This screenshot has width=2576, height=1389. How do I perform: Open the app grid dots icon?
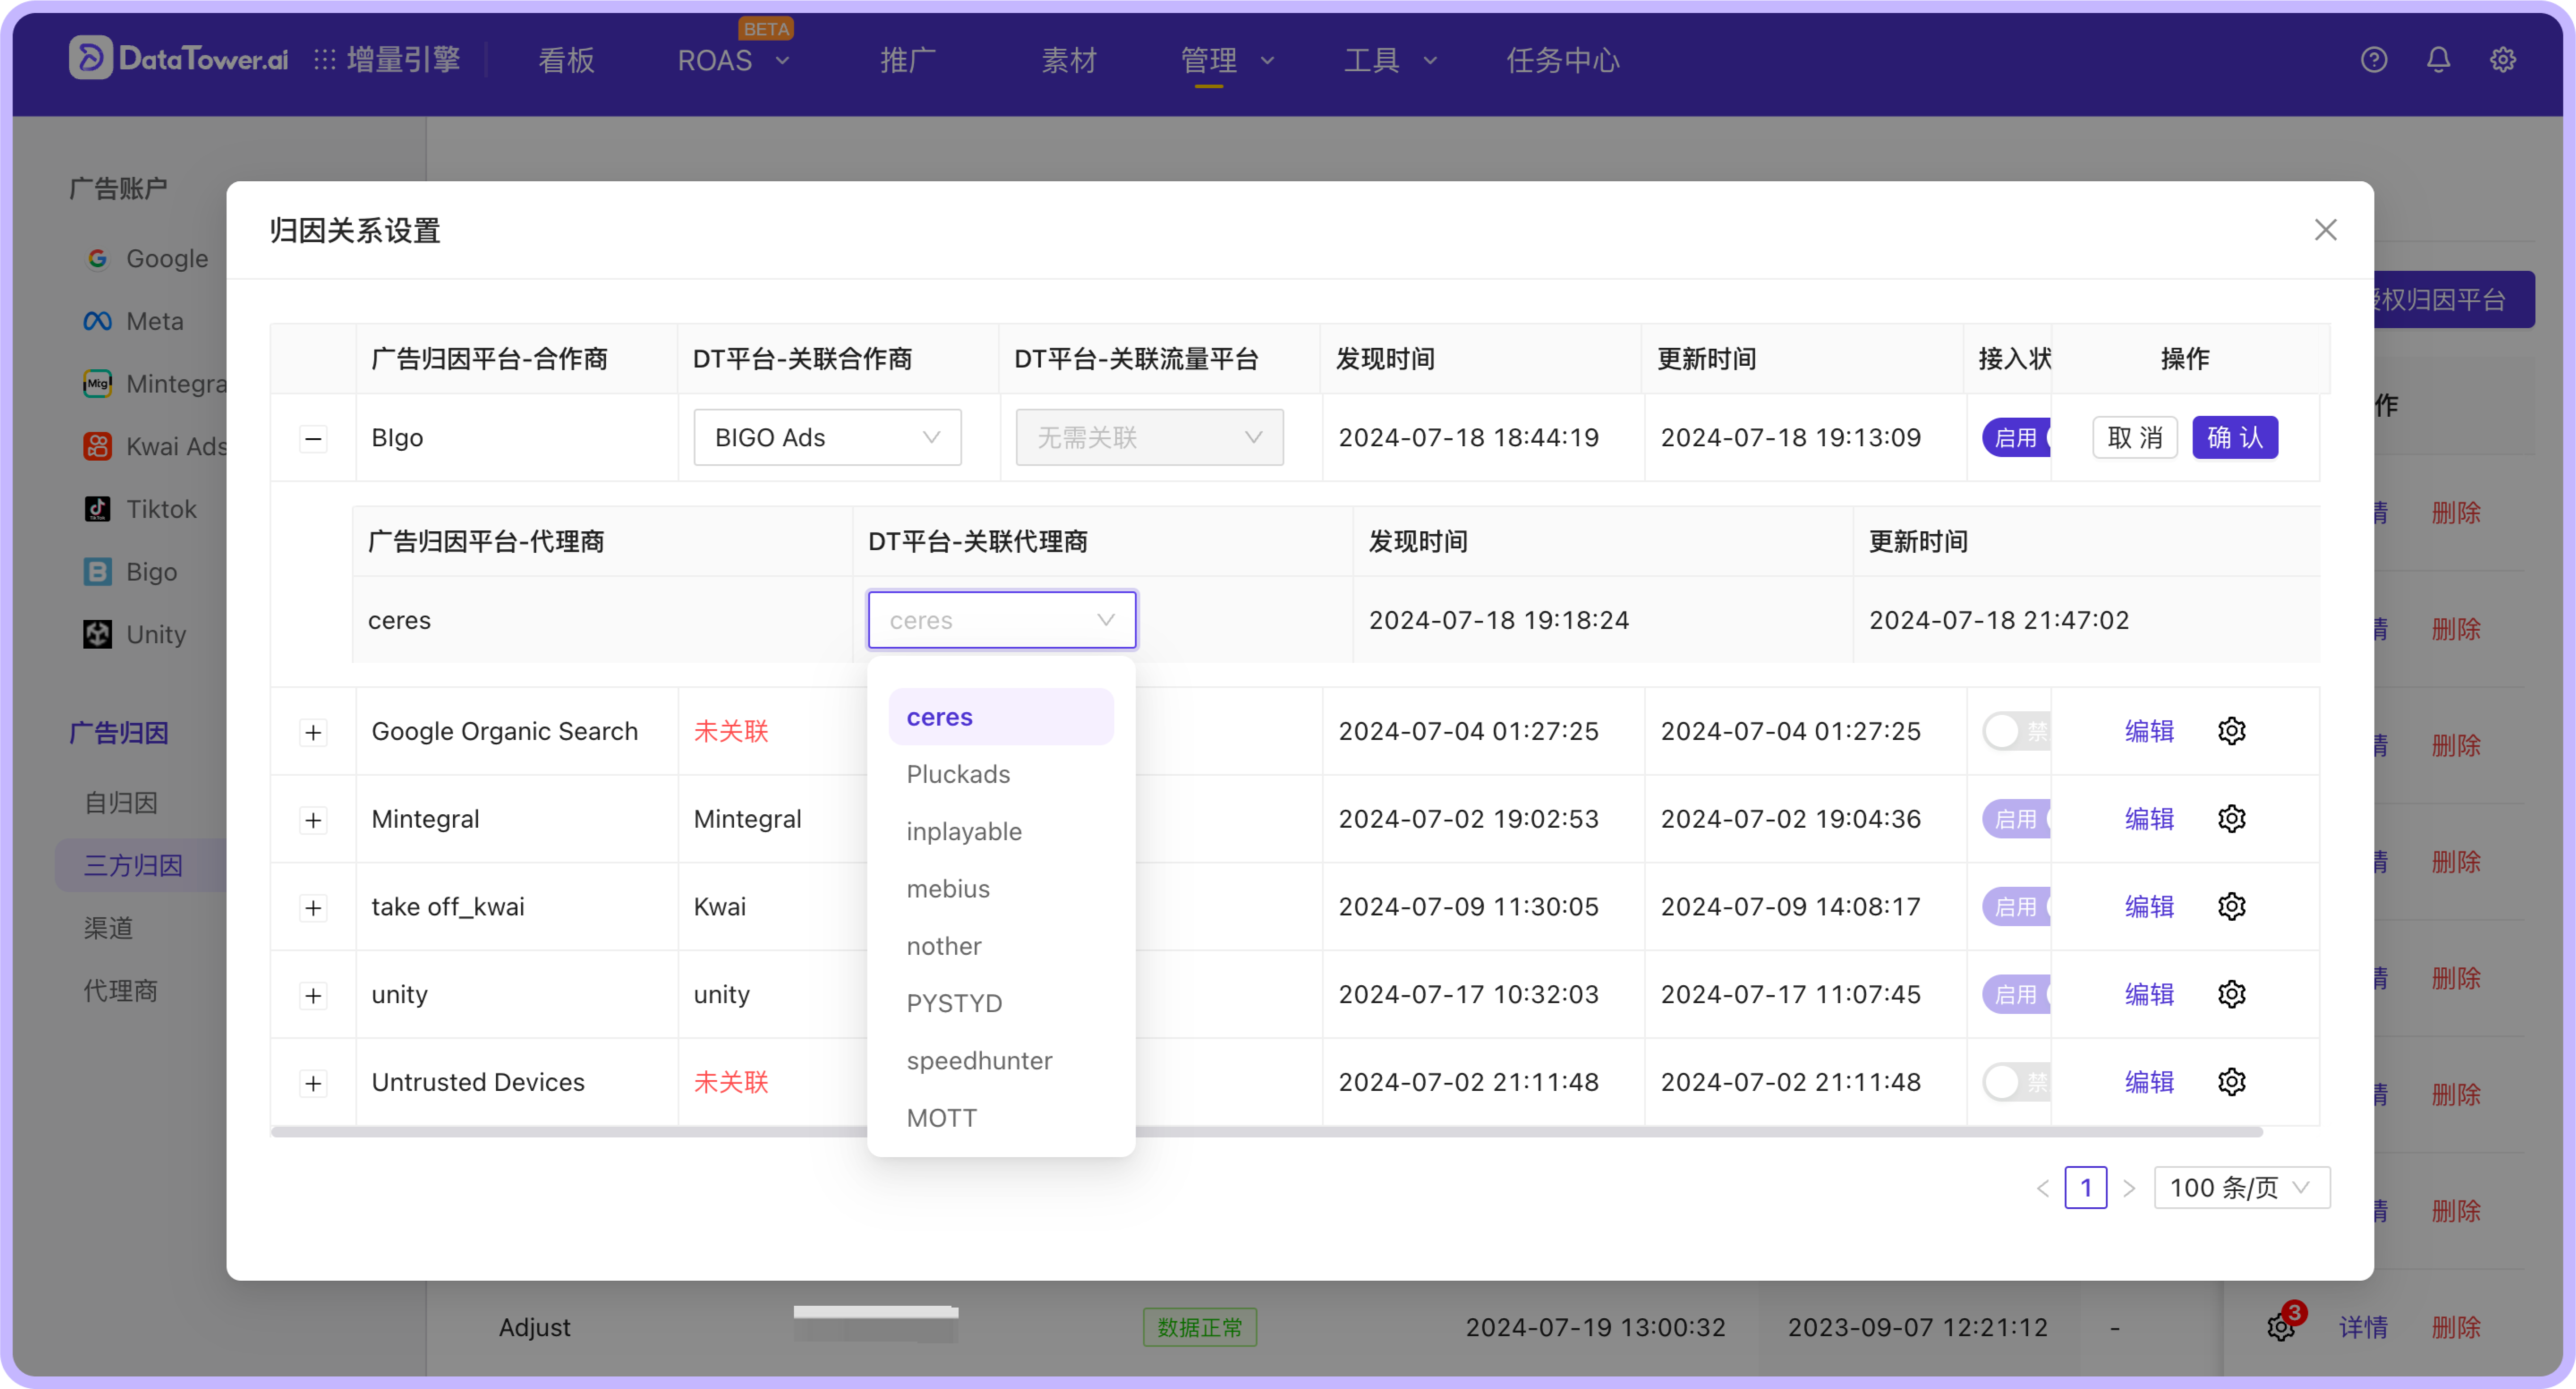pyautogui.click(x=325, y=60)
